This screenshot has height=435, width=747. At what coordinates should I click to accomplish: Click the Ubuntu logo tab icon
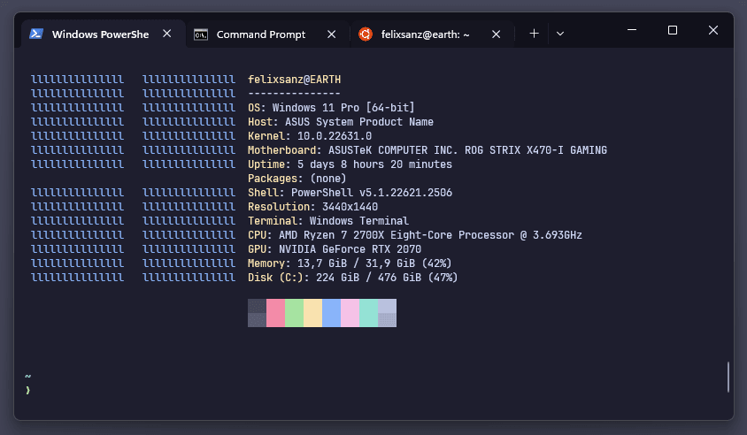(366, 34)
